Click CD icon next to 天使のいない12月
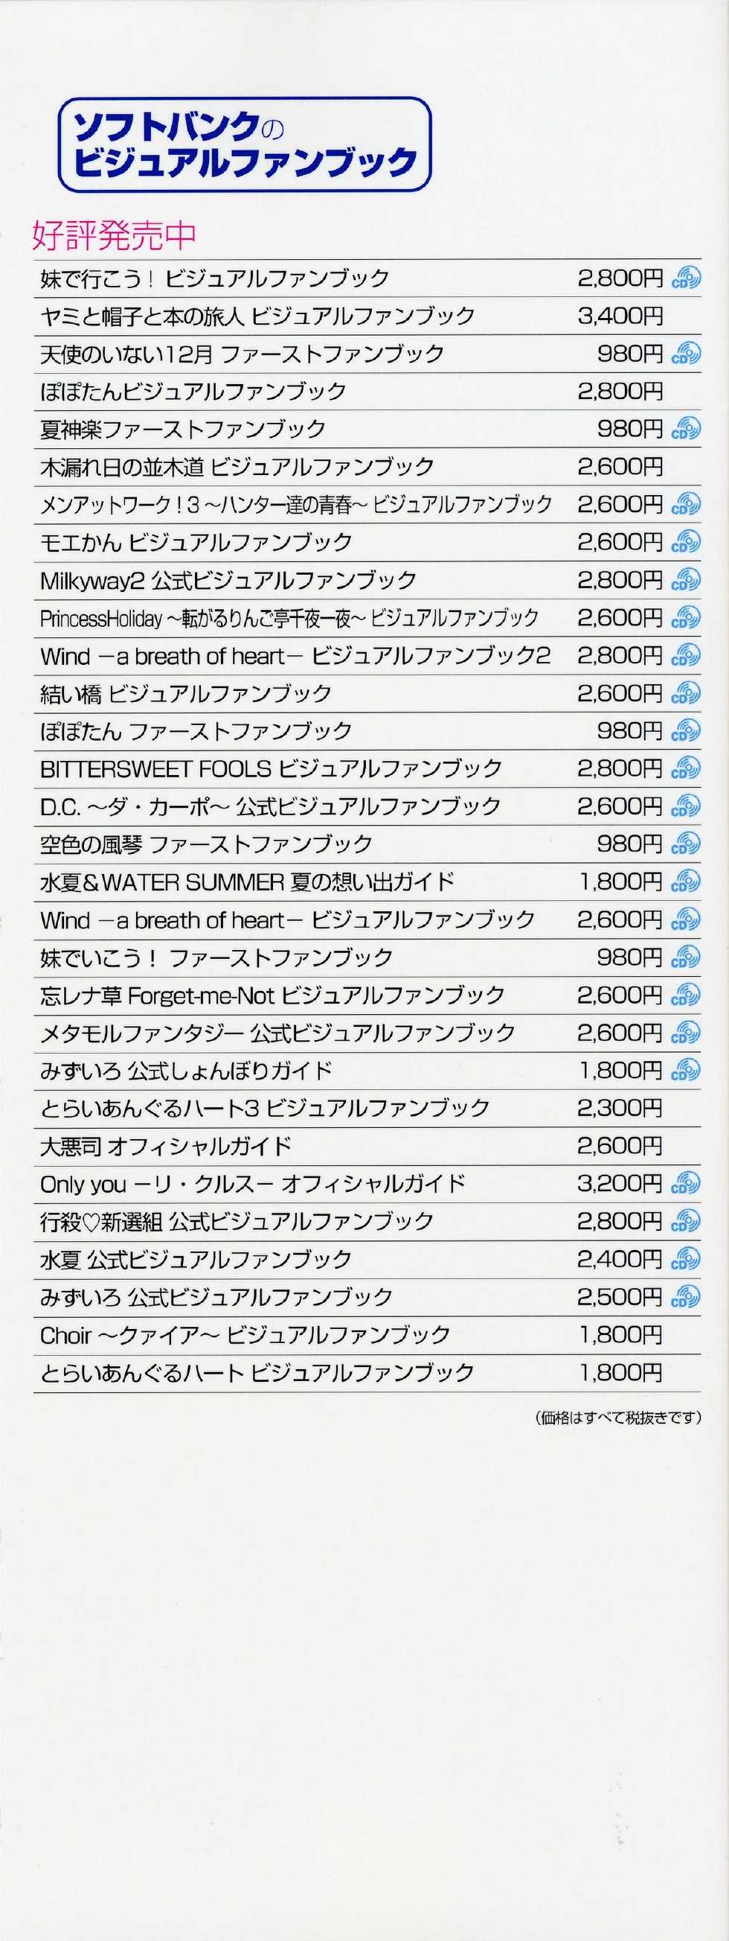Image resolution: width=729 pixels, height=1941 pixels. point(685,354)
